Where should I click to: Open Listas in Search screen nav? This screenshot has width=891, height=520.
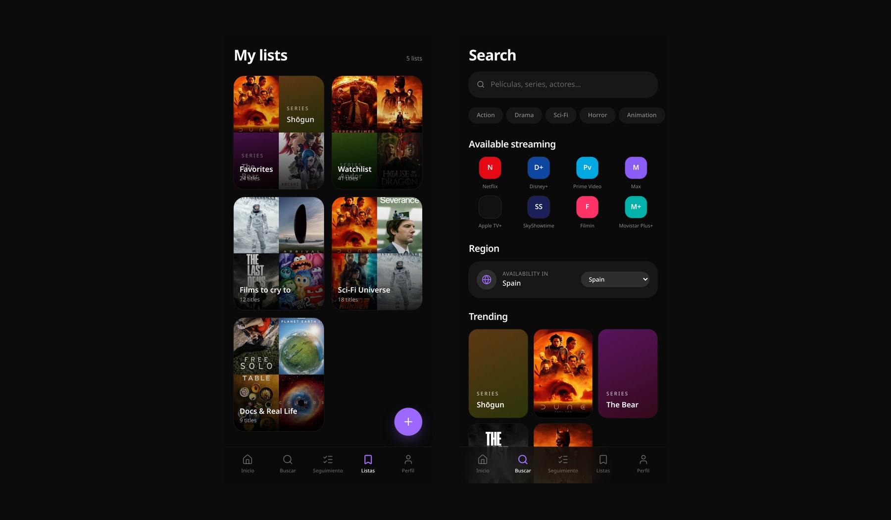(x=603, y=464)
